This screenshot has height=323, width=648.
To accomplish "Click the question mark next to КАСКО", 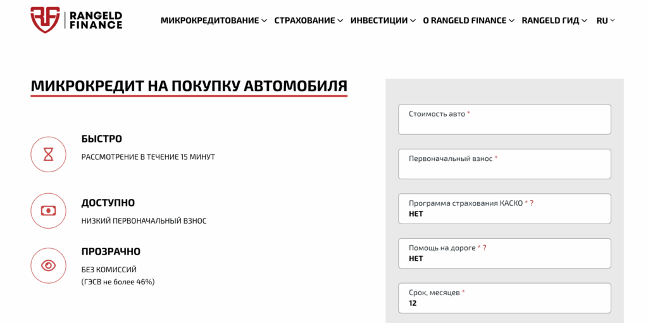I will pyautogui.click(x=532, y=203).
